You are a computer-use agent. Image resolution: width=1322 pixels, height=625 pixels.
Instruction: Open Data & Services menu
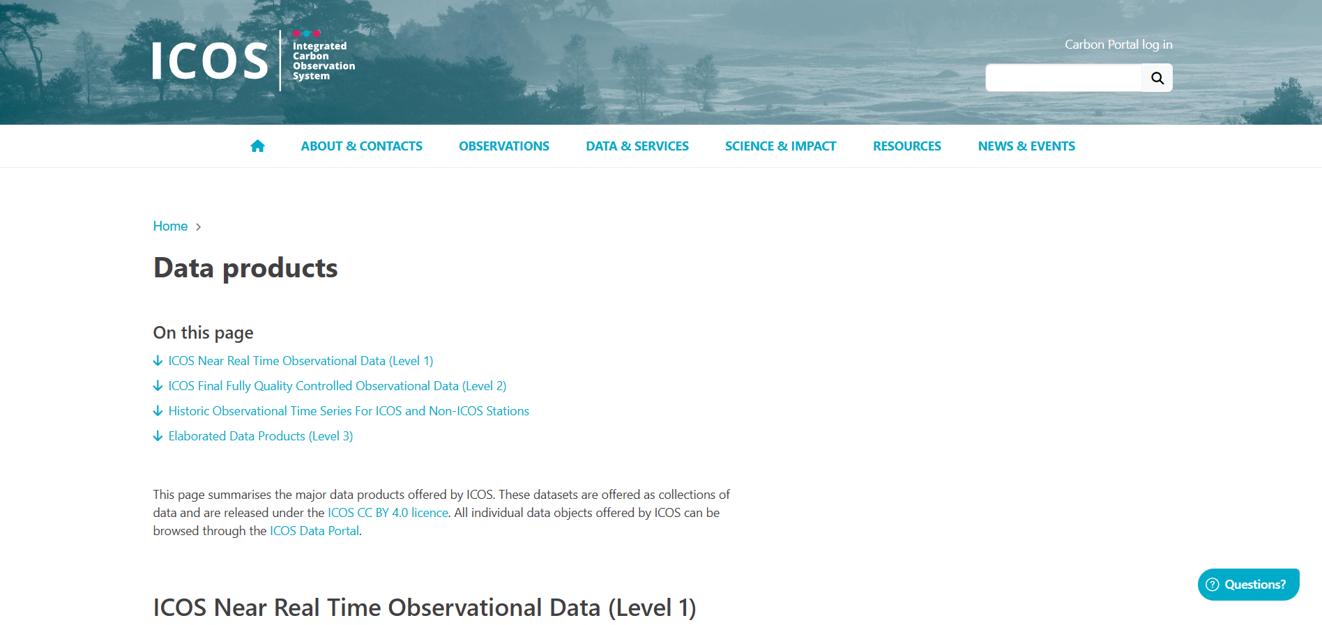tap(637, 146)
